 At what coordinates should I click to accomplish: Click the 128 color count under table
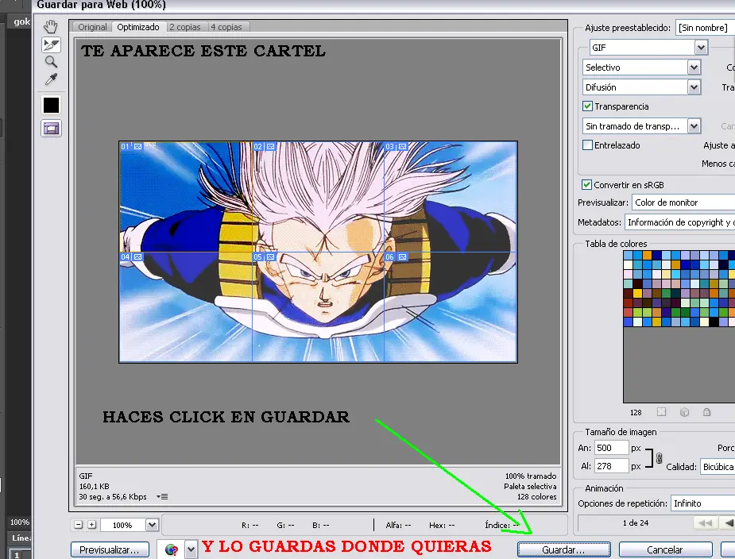pyautogui.click(x=636, y=413)
